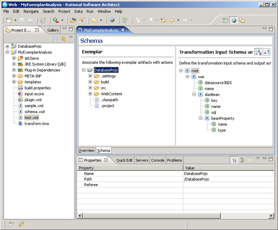Click Show Advanced Properties icon
The image size is (278, 230).
coord(242,160)
